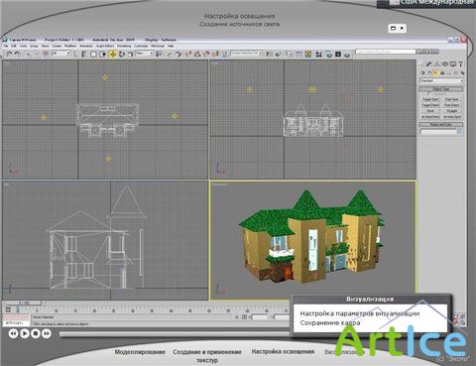Click the object color swatch
Screen dimensions: 476x366
point(460,131)
